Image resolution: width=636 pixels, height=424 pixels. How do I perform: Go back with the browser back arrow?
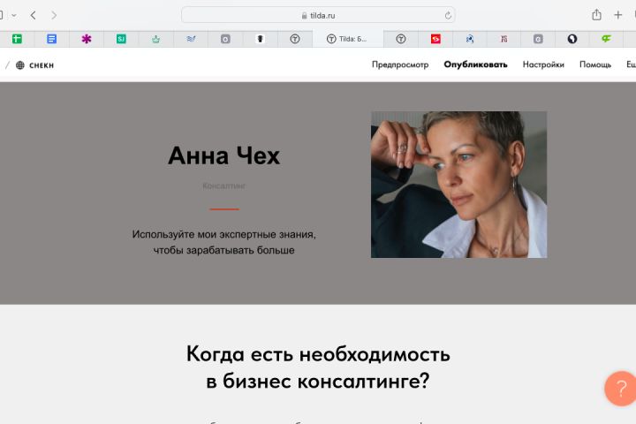[x=34, y=15]
